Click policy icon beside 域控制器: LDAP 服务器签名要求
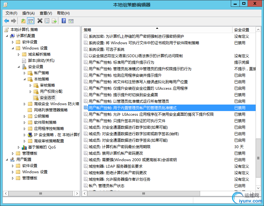 [x=86, y=166]
